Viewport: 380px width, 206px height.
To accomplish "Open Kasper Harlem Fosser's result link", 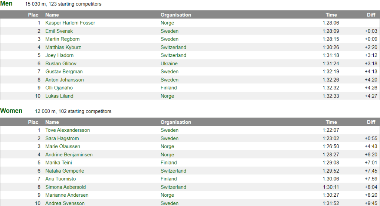I will (70, 23).
